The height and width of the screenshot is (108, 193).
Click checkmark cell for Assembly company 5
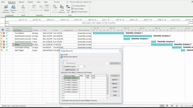(x=63, y=78)
